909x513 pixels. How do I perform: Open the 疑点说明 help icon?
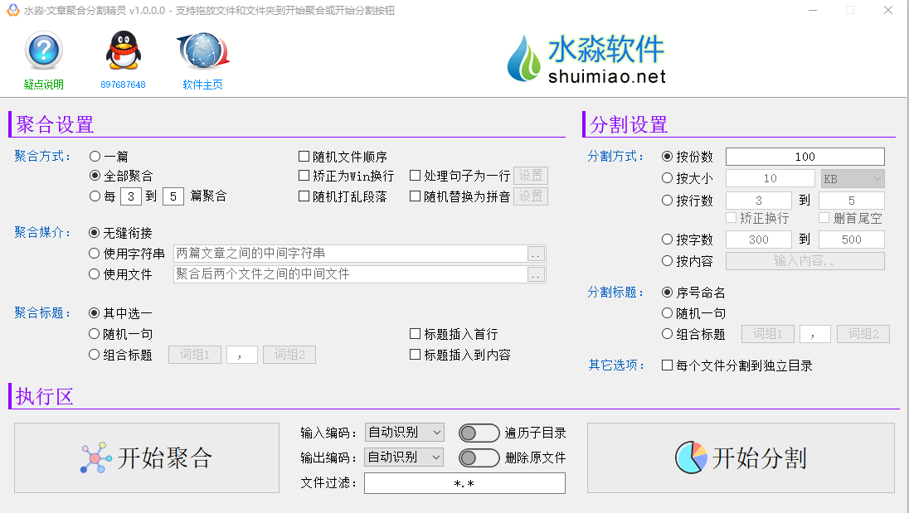click(x=43, y=51)
